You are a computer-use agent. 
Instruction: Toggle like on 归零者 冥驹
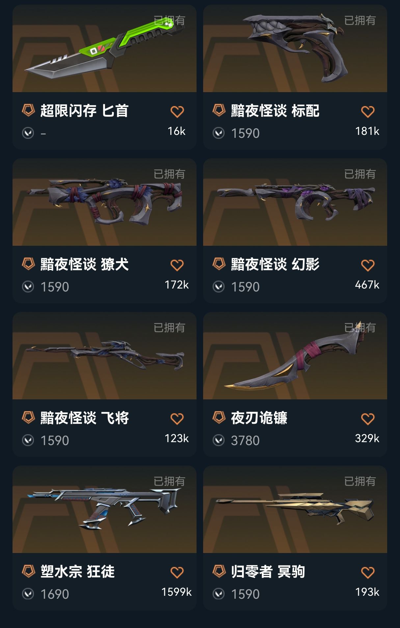pos(368,573)
